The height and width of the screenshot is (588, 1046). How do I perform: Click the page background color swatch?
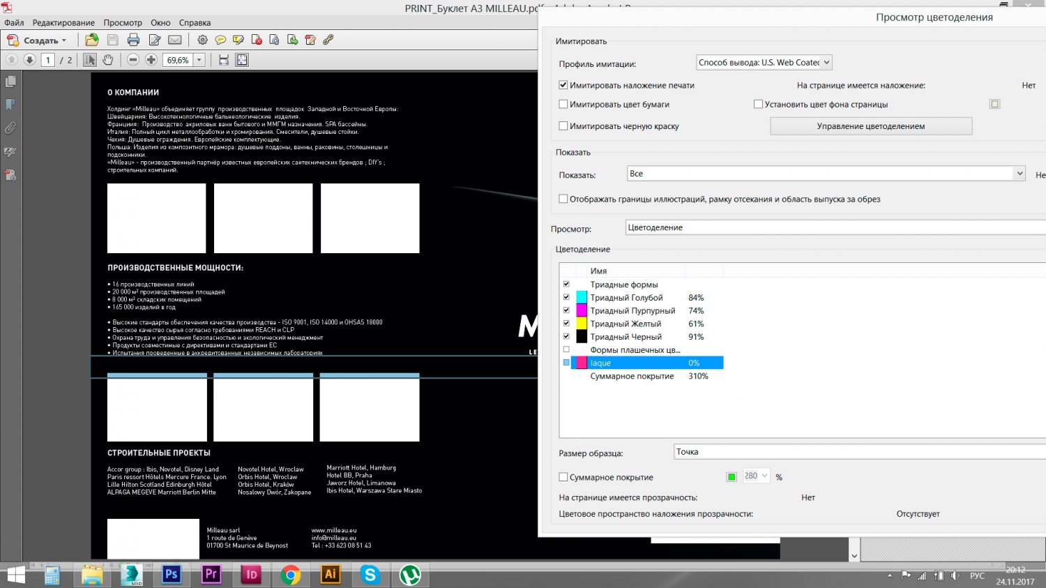point(994,104)
